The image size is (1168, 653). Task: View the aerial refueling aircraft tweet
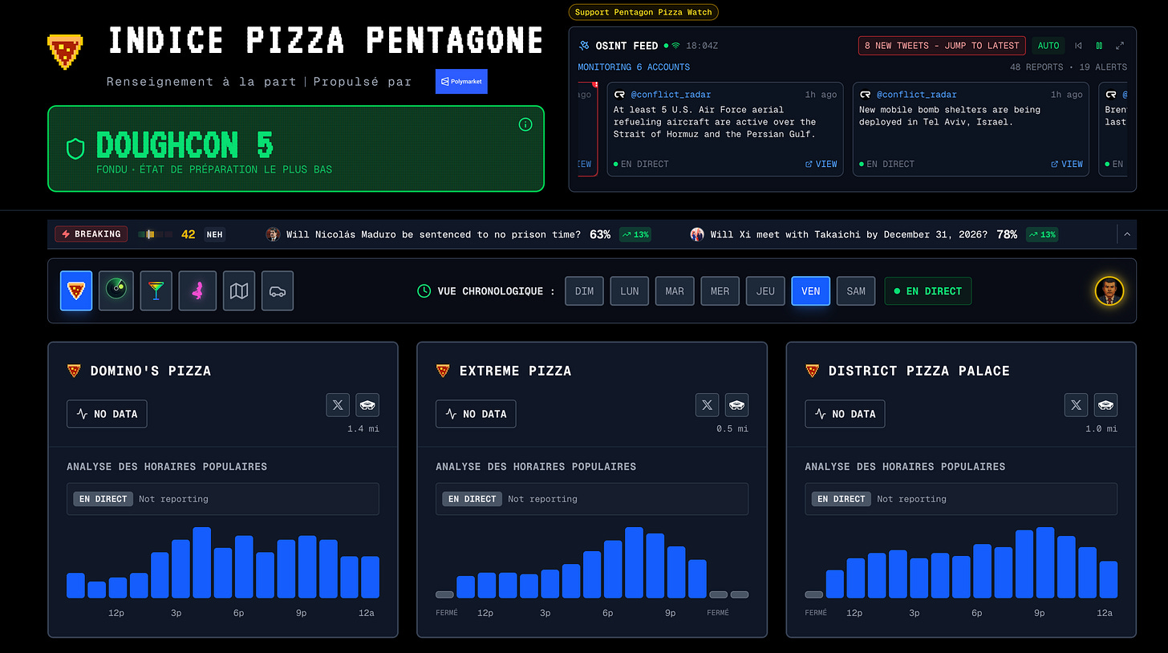click(x=821, y=164)
